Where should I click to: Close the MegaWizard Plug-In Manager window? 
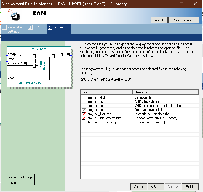[195, 4]
